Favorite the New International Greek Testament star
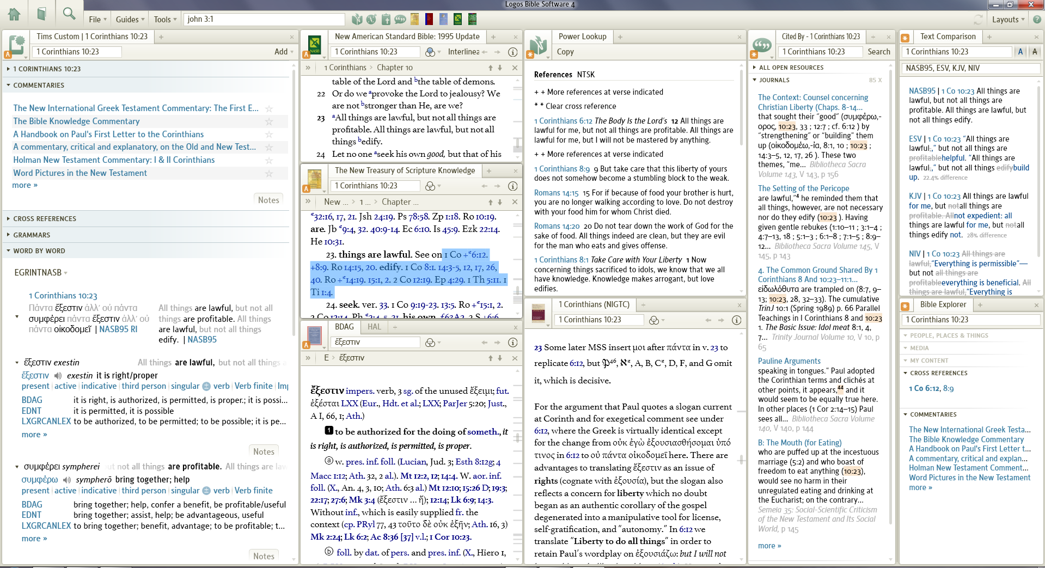 tap(269, 108)
